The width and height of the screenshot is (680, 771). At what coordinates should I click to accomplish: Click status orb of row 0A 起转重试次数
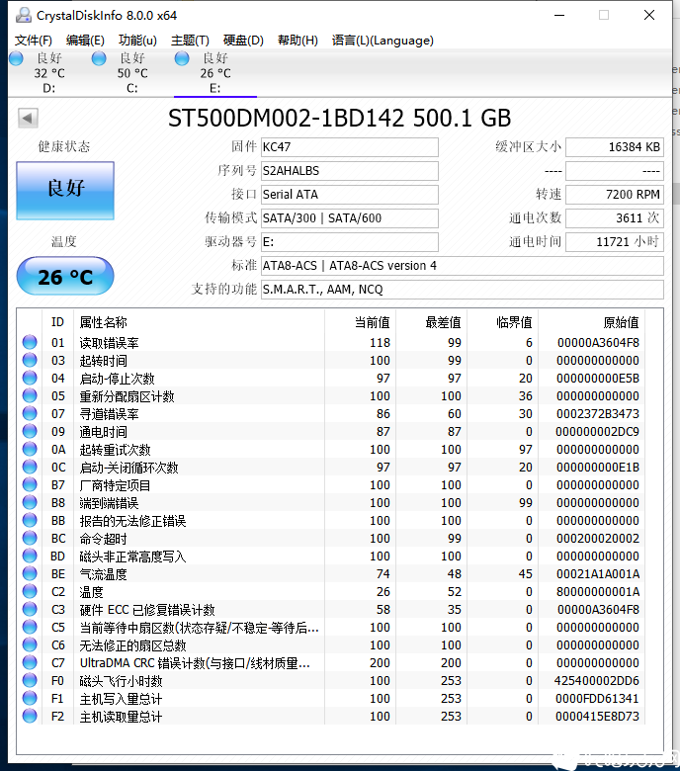(30, 449)
